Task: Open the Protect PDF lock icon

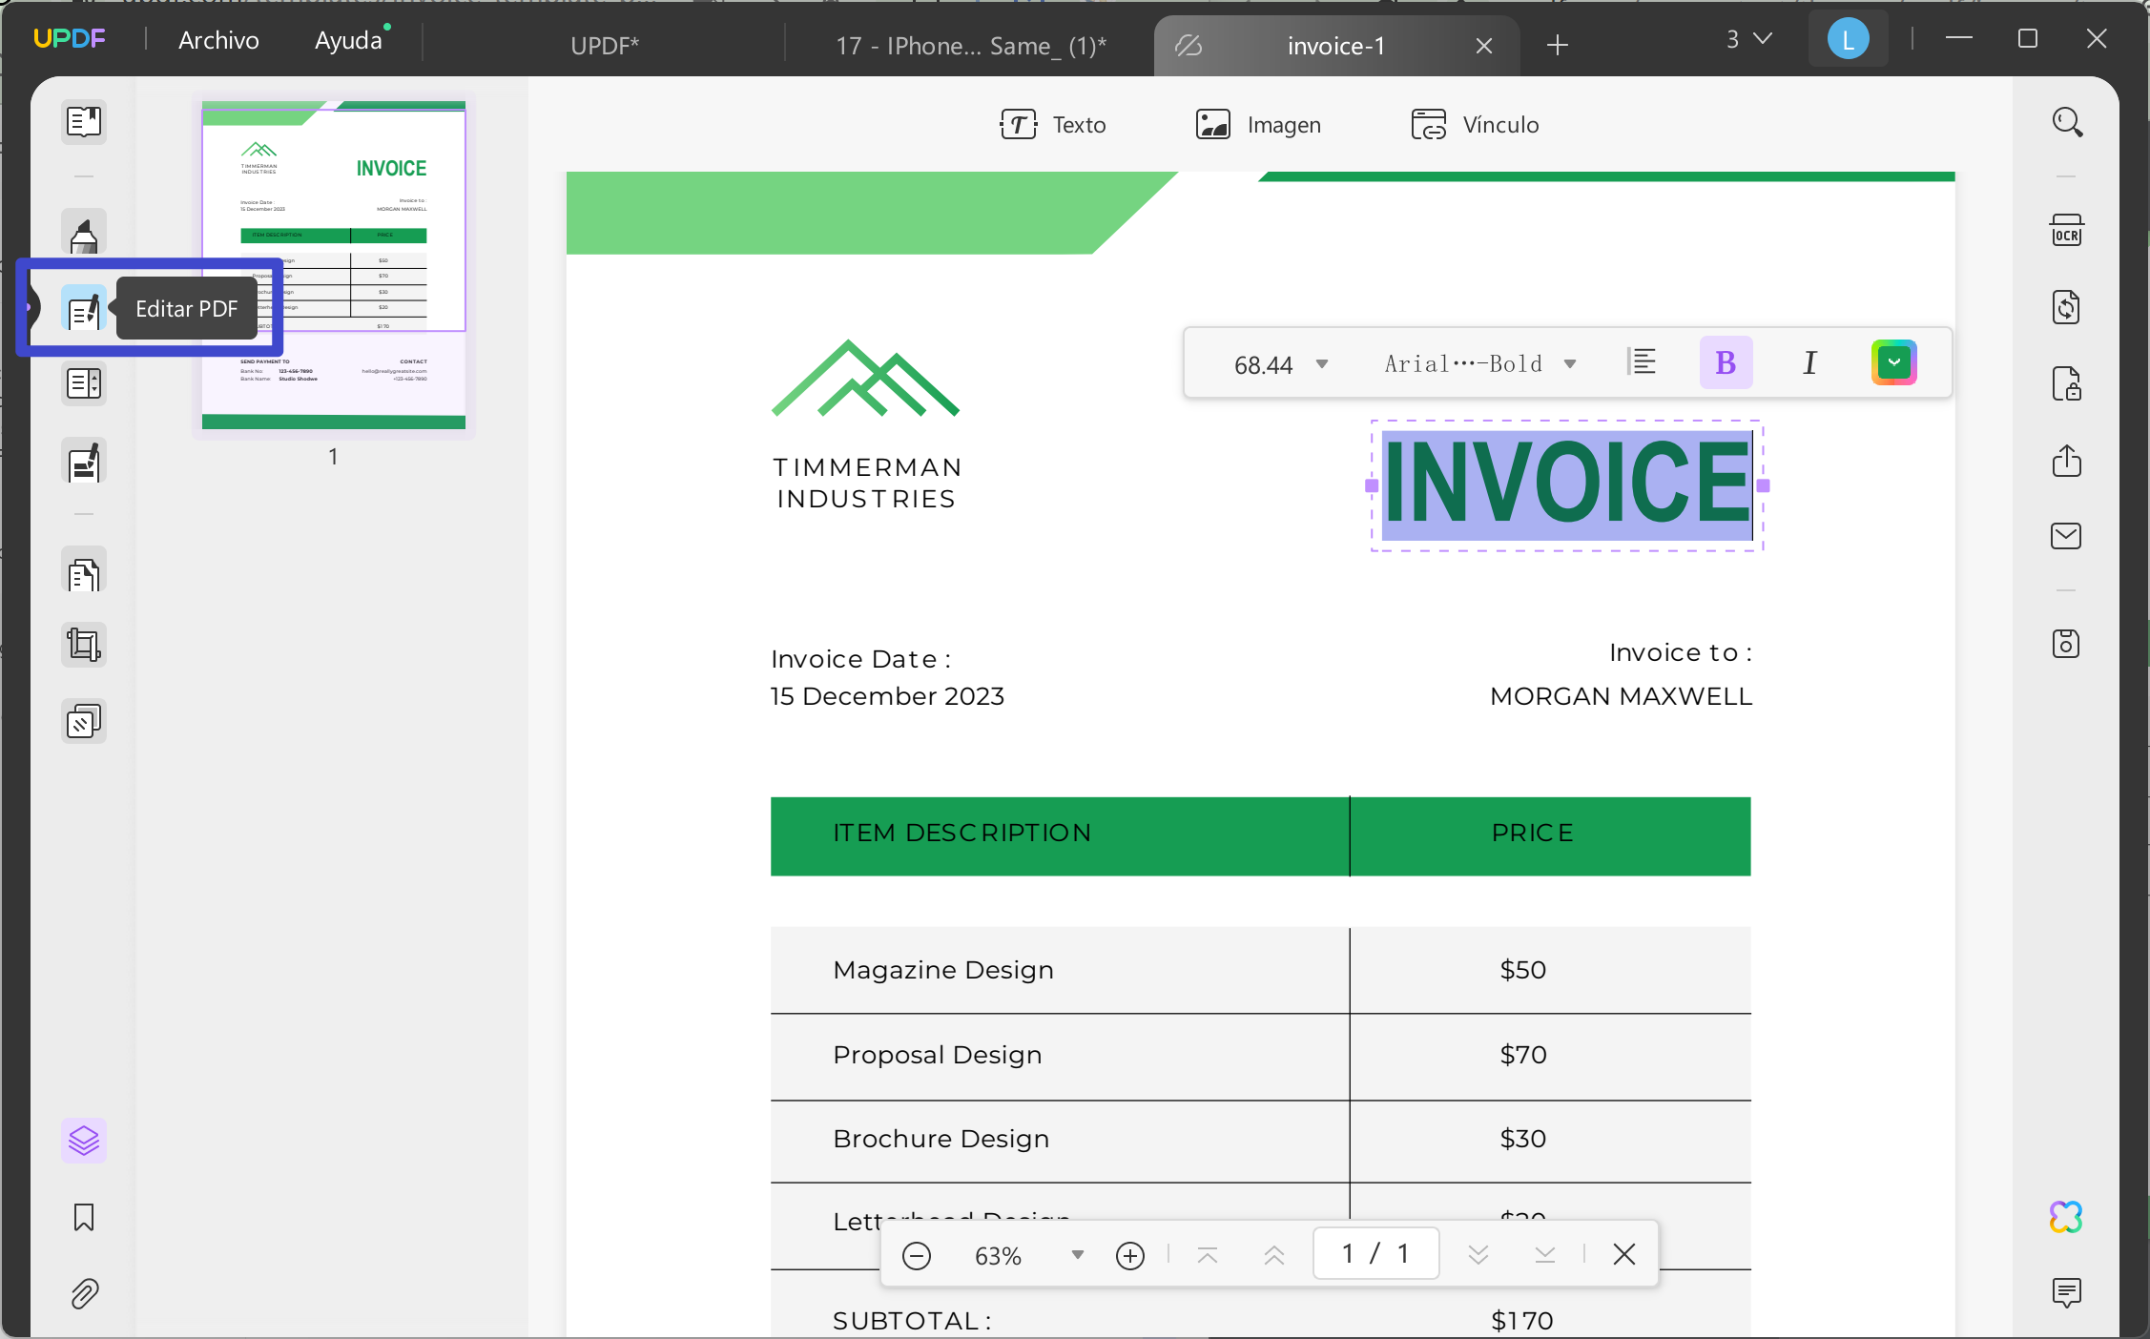Action: tap(2066, 384)
